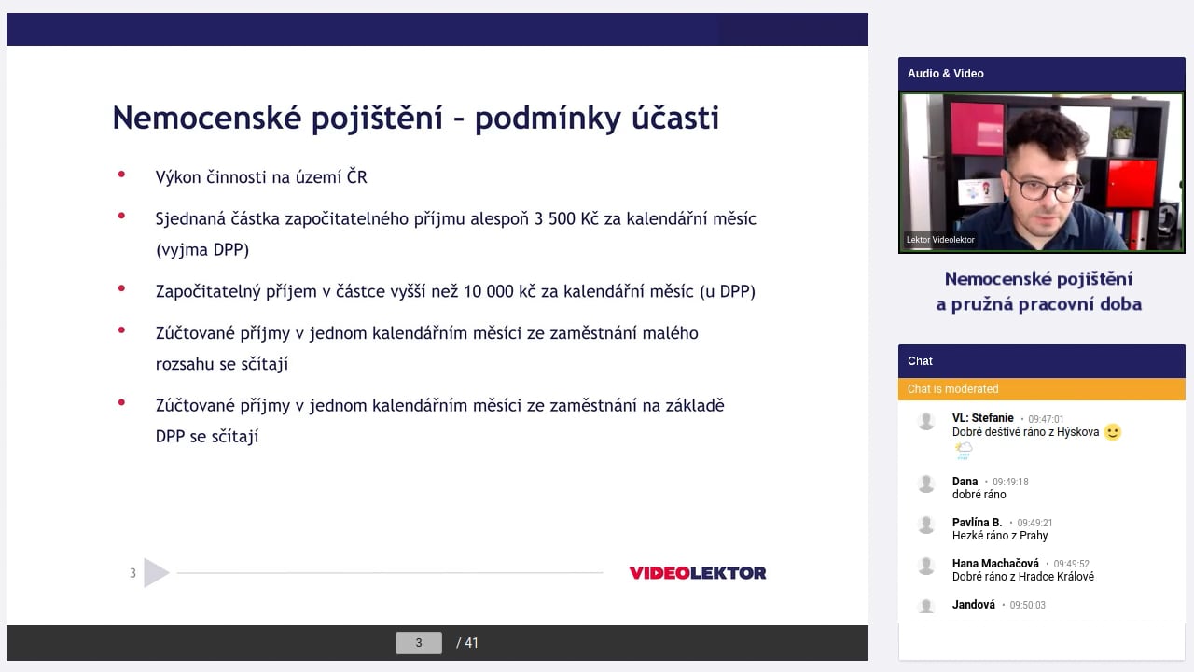Click the slide play arrow icon
Screen dimensions: 1194x672
(x=156, y=573)
